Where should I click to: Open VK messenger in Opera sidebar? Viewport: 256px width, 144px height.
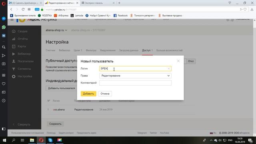pos(4,36)
